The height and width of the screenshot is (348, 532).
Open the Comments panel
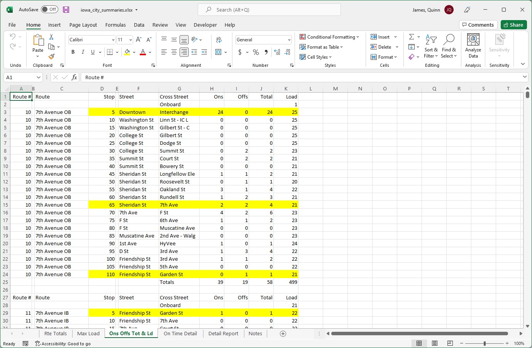click(478, 24)
